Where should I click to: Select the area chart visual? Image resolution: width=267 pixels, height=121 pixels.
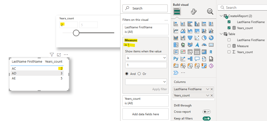183,31
